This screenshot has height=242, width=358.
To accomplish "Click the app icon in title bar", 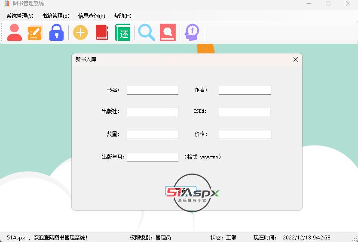I will 7,3.
